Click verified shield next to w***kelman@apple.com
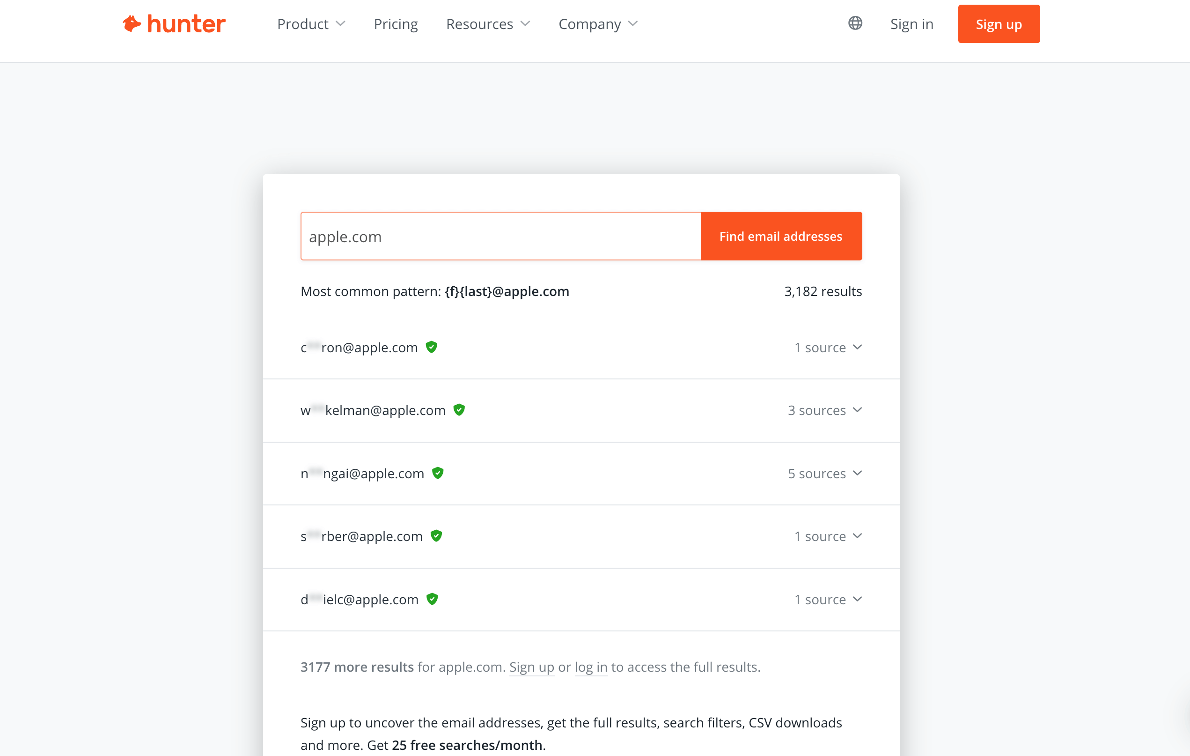The image size is (1190, 756). pos(459,410)
